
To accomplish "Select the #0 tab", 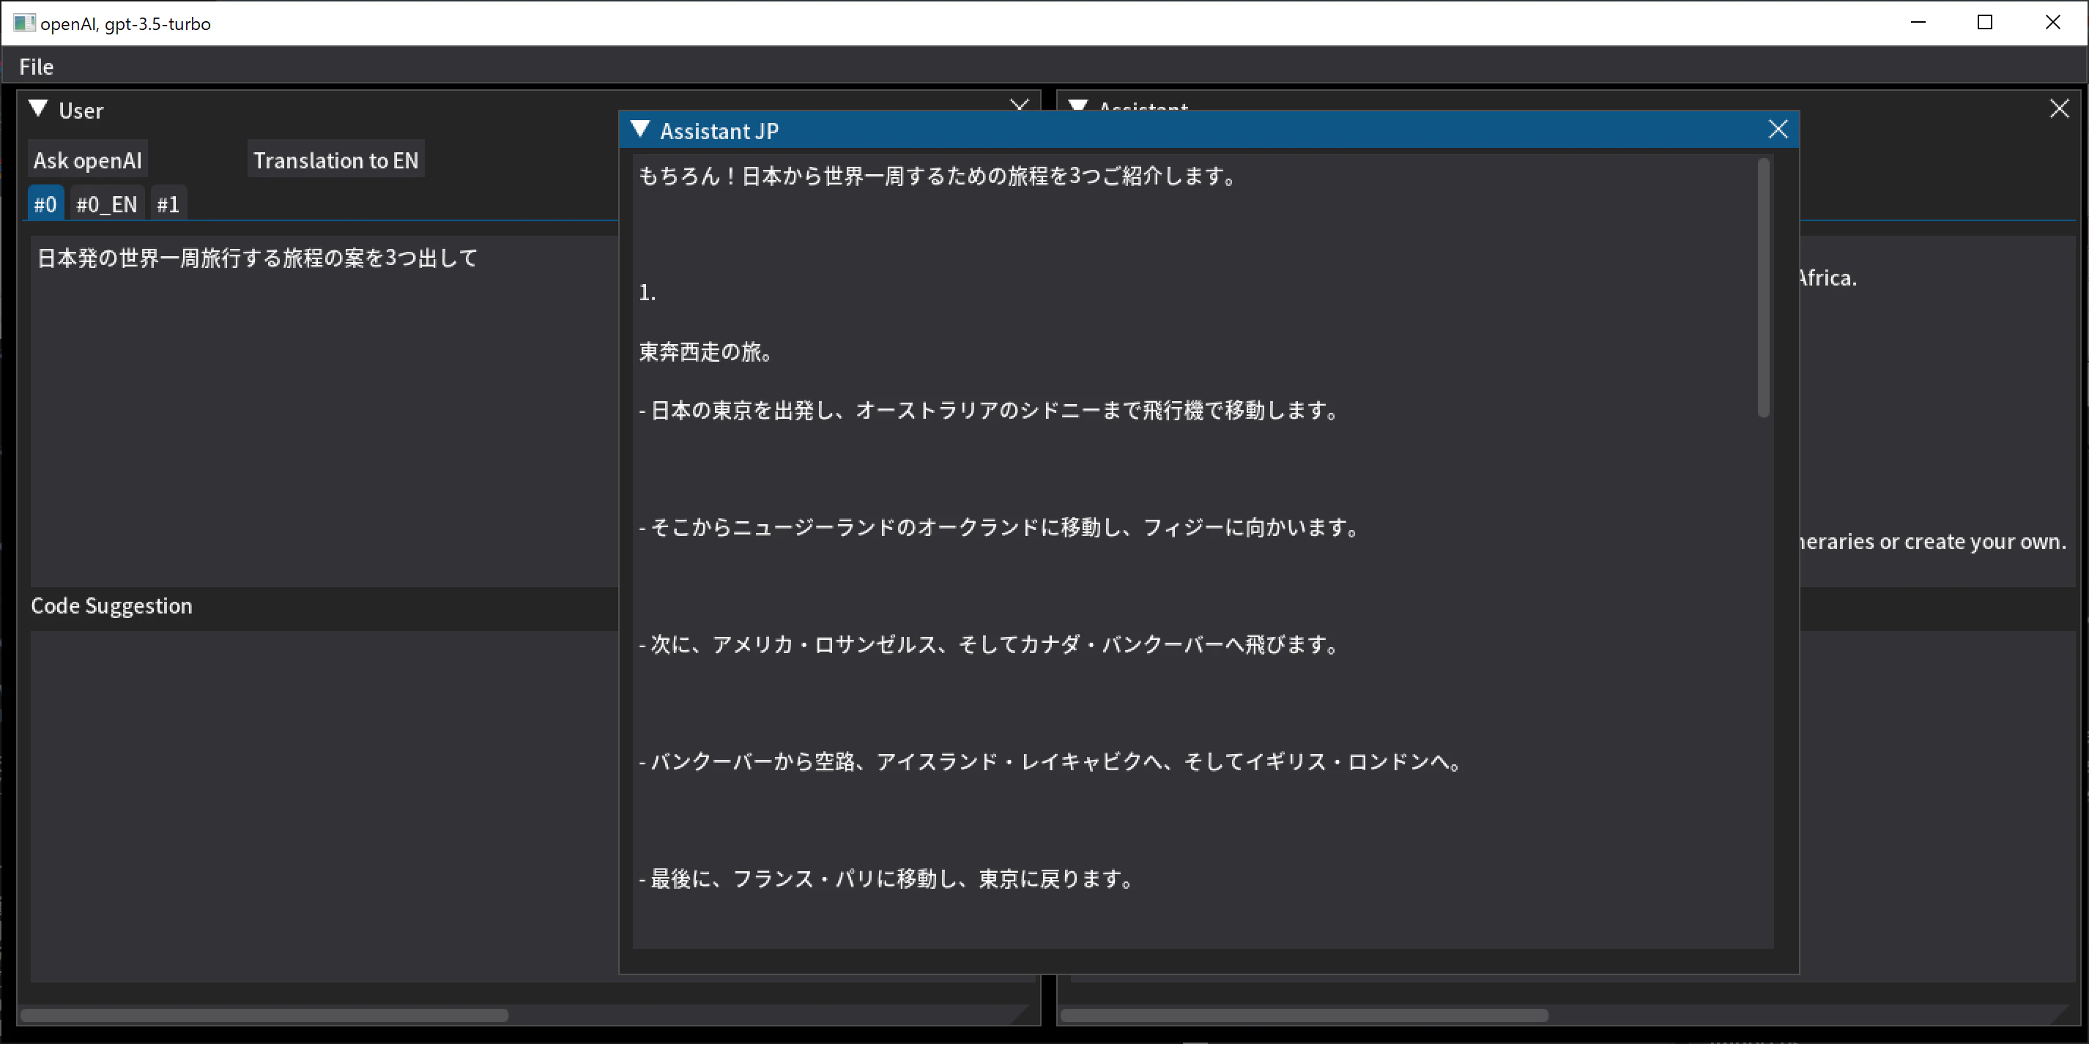I will coord(45,204).
